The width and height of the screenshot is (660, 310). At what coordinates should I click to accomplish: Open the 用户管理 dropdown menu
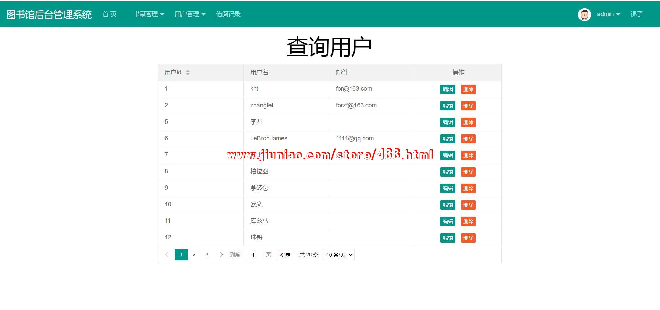(190, 14)
